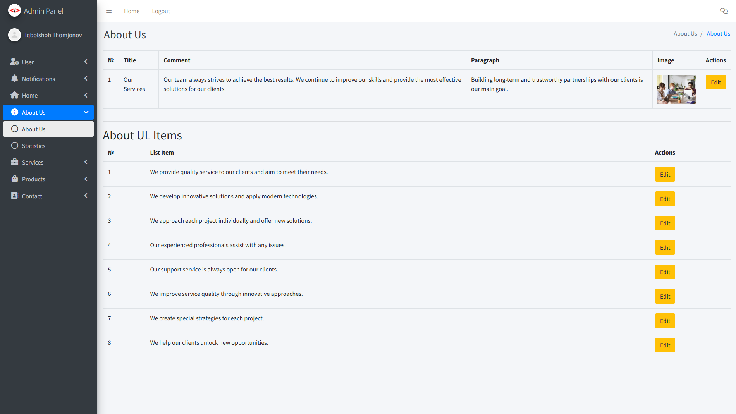Edit the 'We create special strategies' item
This screenshot has width=736, height=414.
(665, 321)
